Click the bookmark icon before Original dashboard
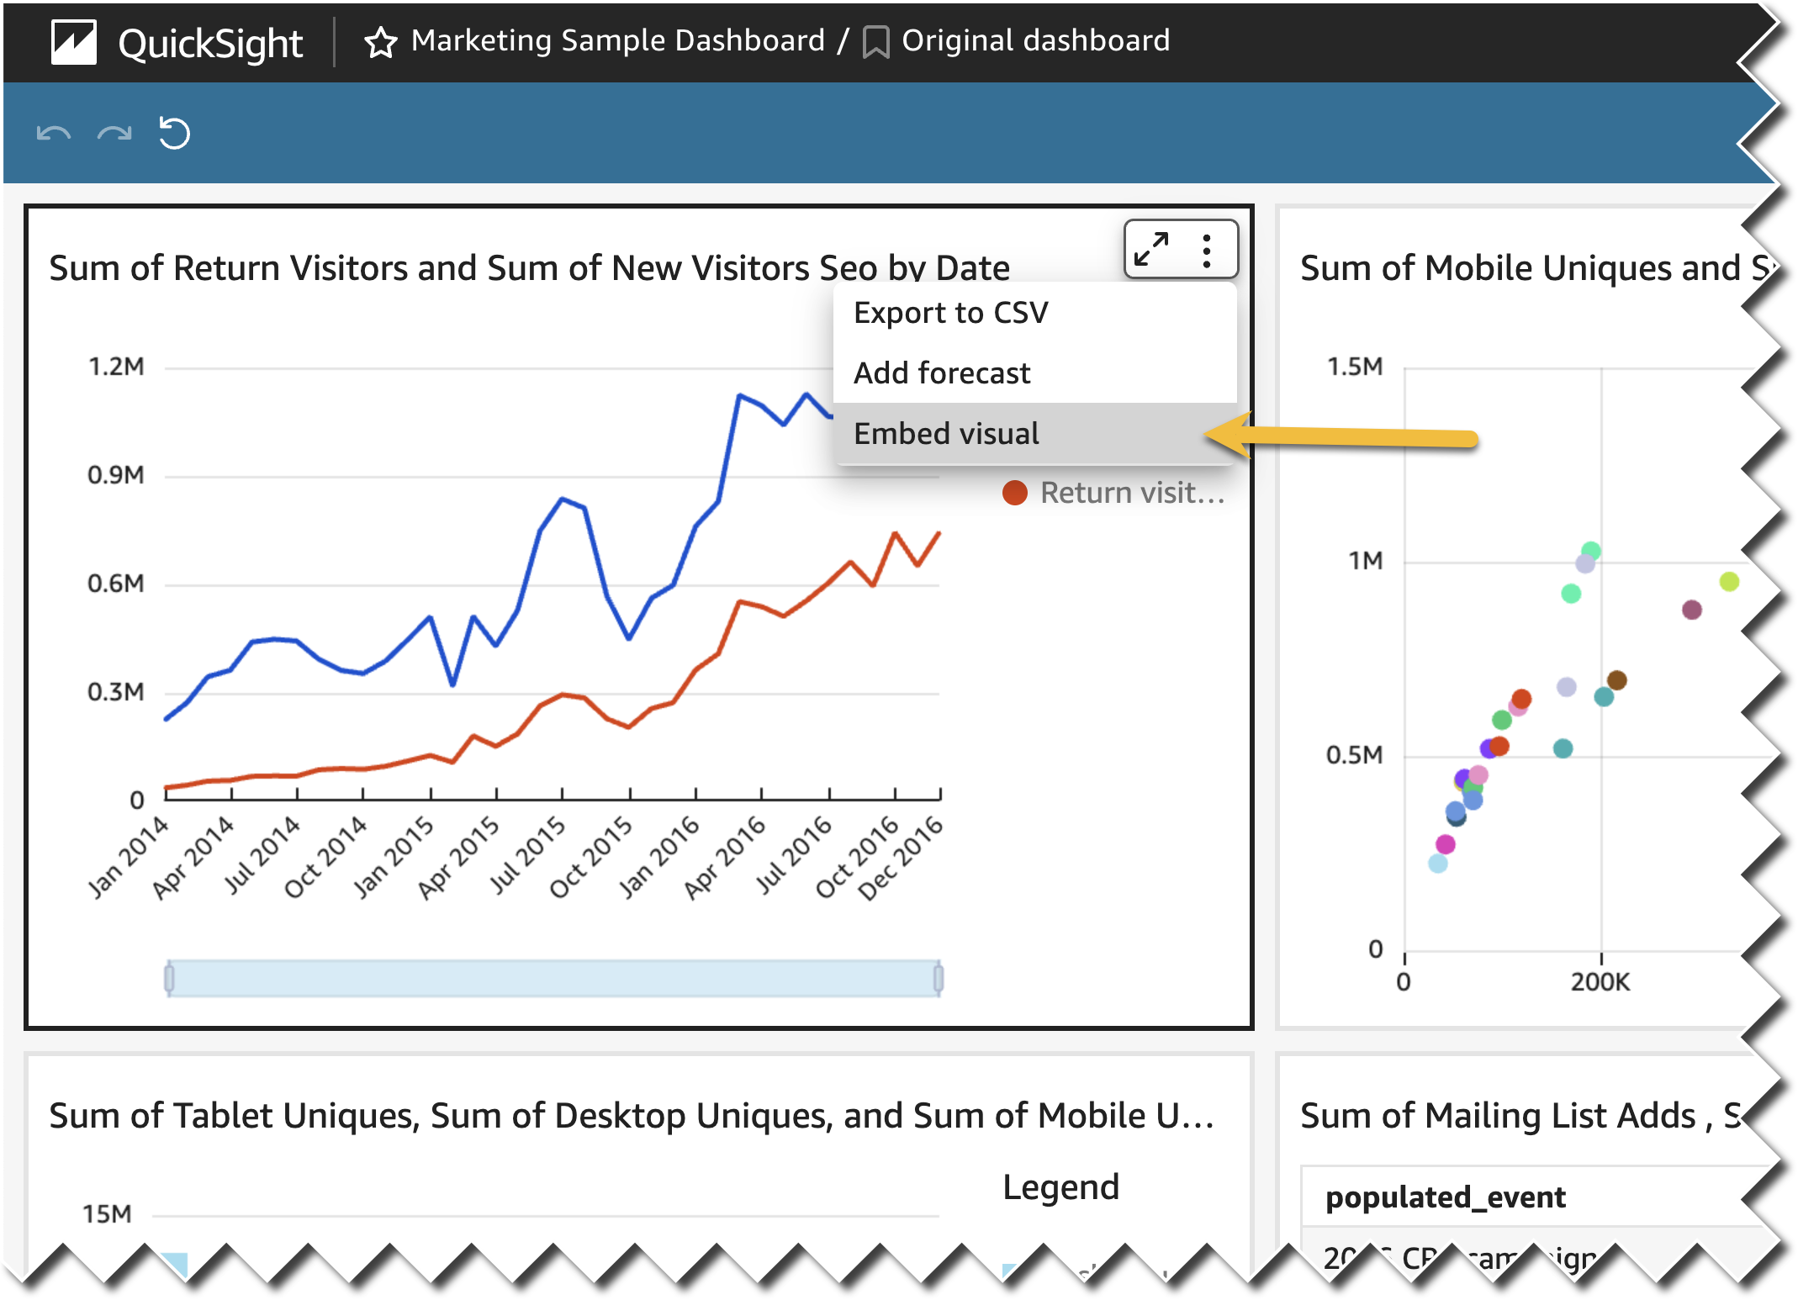 pos(875,42)
